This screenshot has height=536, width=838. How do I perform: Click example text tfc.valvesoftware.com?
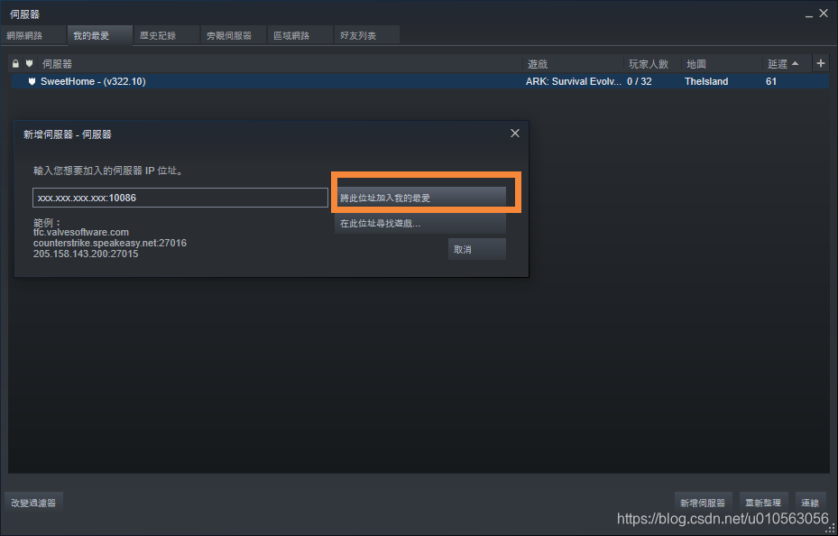point(81,233)
